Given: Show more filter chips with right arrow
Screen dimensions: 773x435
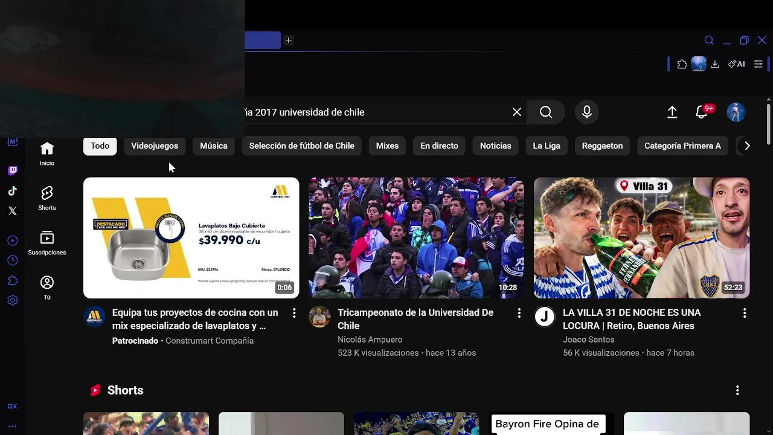Looking at the screenshot, I should point(747,146).
